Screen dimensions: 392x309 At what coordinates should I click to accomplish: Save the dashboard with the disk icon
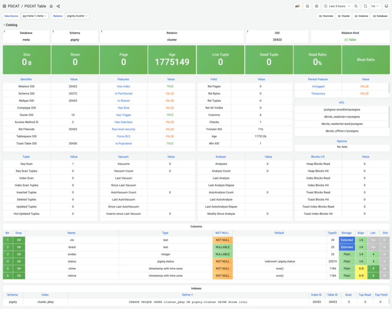(307, 6)
